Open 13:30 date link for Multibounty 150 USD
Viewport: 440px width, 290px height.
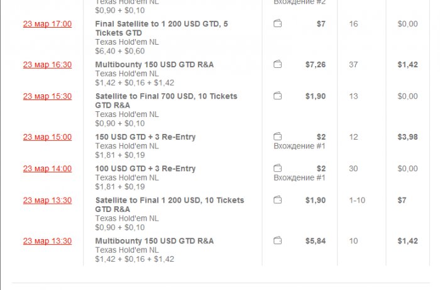[47, 241]
